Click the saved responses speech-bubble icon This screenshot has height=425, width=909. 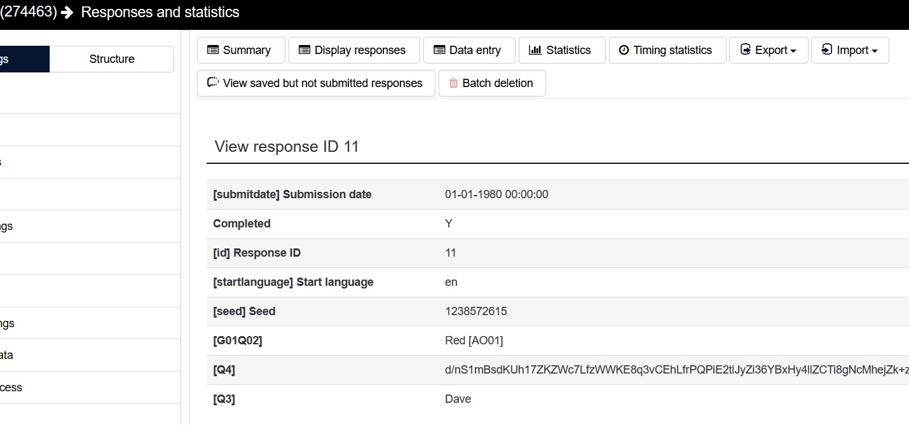click(213, 83)
